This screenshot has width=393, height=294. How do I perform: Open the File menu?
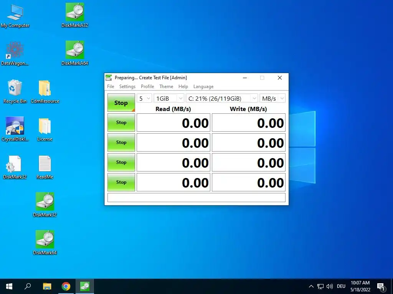(x=111, y=87)
